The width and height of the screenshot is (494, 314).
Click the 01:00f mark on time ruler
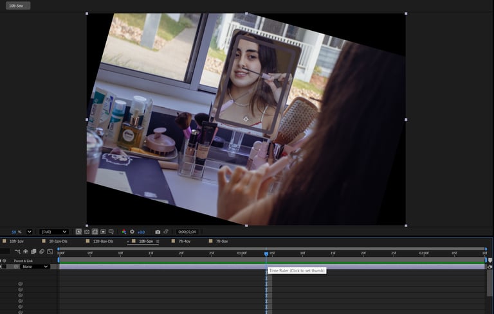pyautogui.click(x=242, y=253)
